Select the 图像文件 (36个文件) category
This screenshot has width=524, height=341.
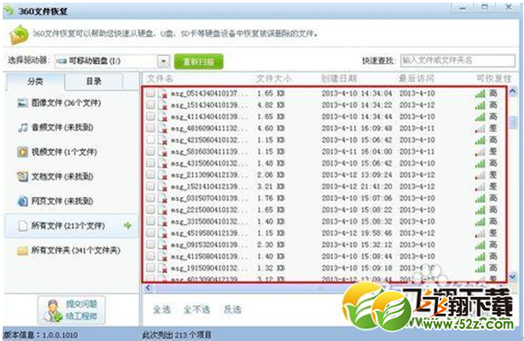point(71,103)
